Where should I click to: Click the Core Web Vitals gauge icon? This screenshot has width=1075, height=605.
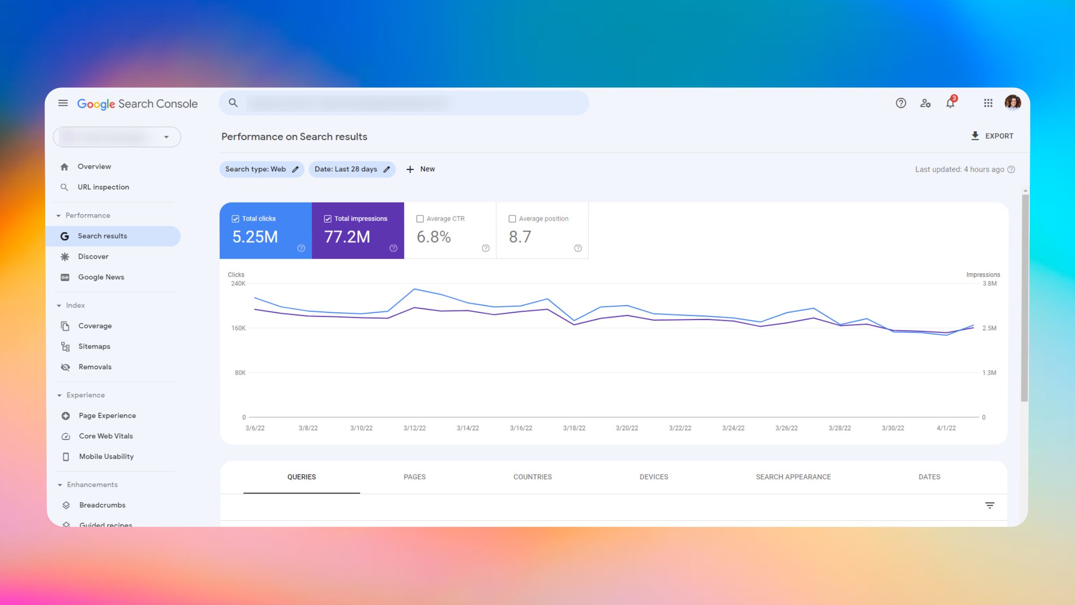pyautogui.click(x=66, y=436)
